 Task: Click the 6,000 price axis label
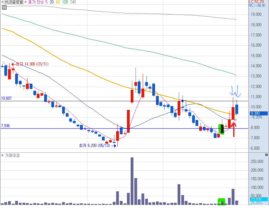pyautogui.click(x=255, y=148)
